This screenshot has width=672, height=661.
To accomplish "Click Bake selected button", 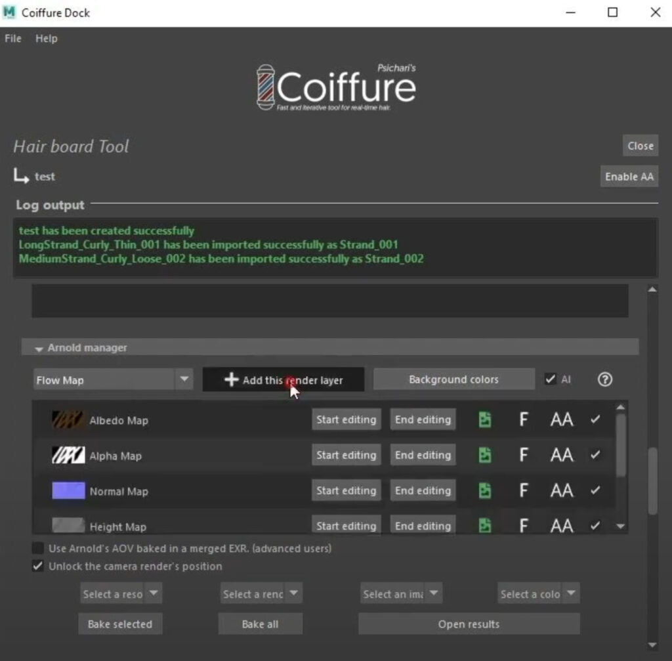I will coord(120,624).
